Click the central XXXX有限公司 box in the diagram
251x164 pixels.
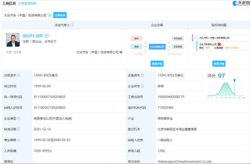(x=157, y=47)
